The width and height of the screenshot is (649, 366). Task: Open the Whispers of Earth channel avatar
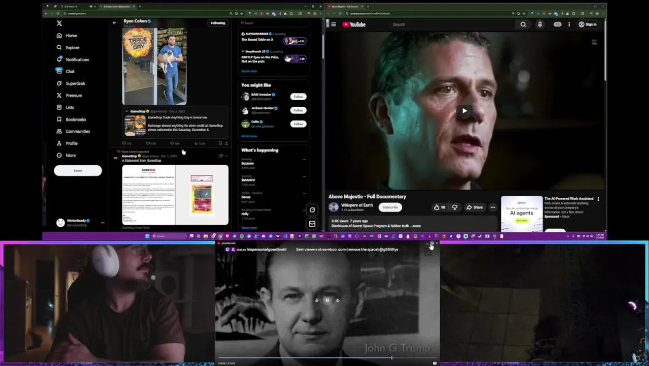pos(334,207)
